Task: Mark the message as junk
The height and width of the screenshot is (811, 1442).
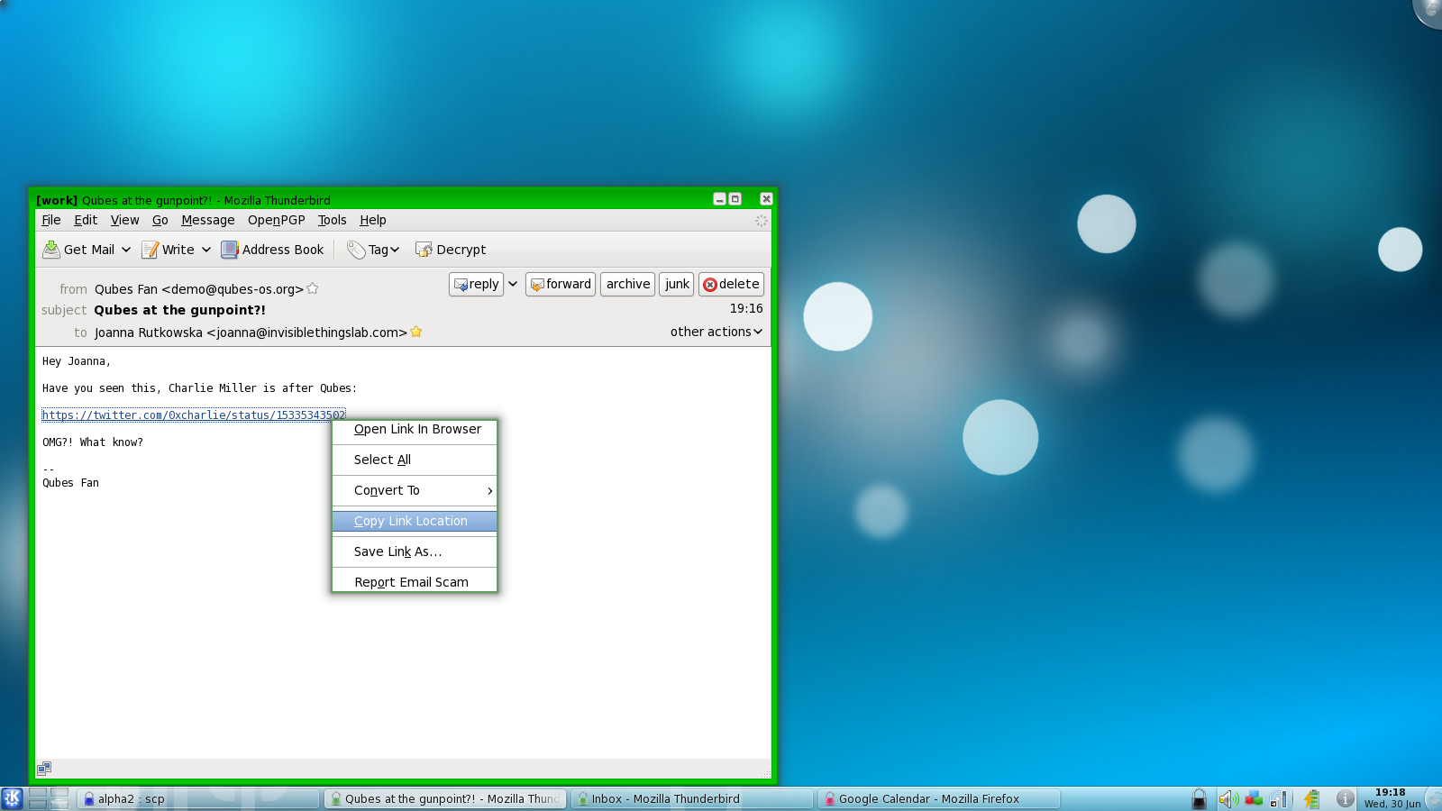Action: click(676, 284)
